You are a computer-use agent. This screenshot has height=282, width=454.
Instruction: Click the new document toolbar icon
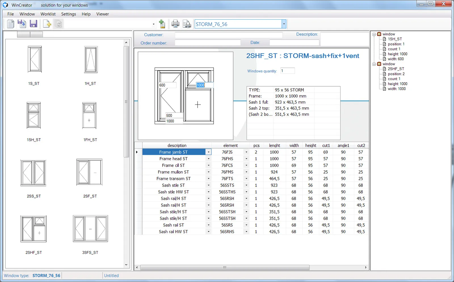click(10, 24)
